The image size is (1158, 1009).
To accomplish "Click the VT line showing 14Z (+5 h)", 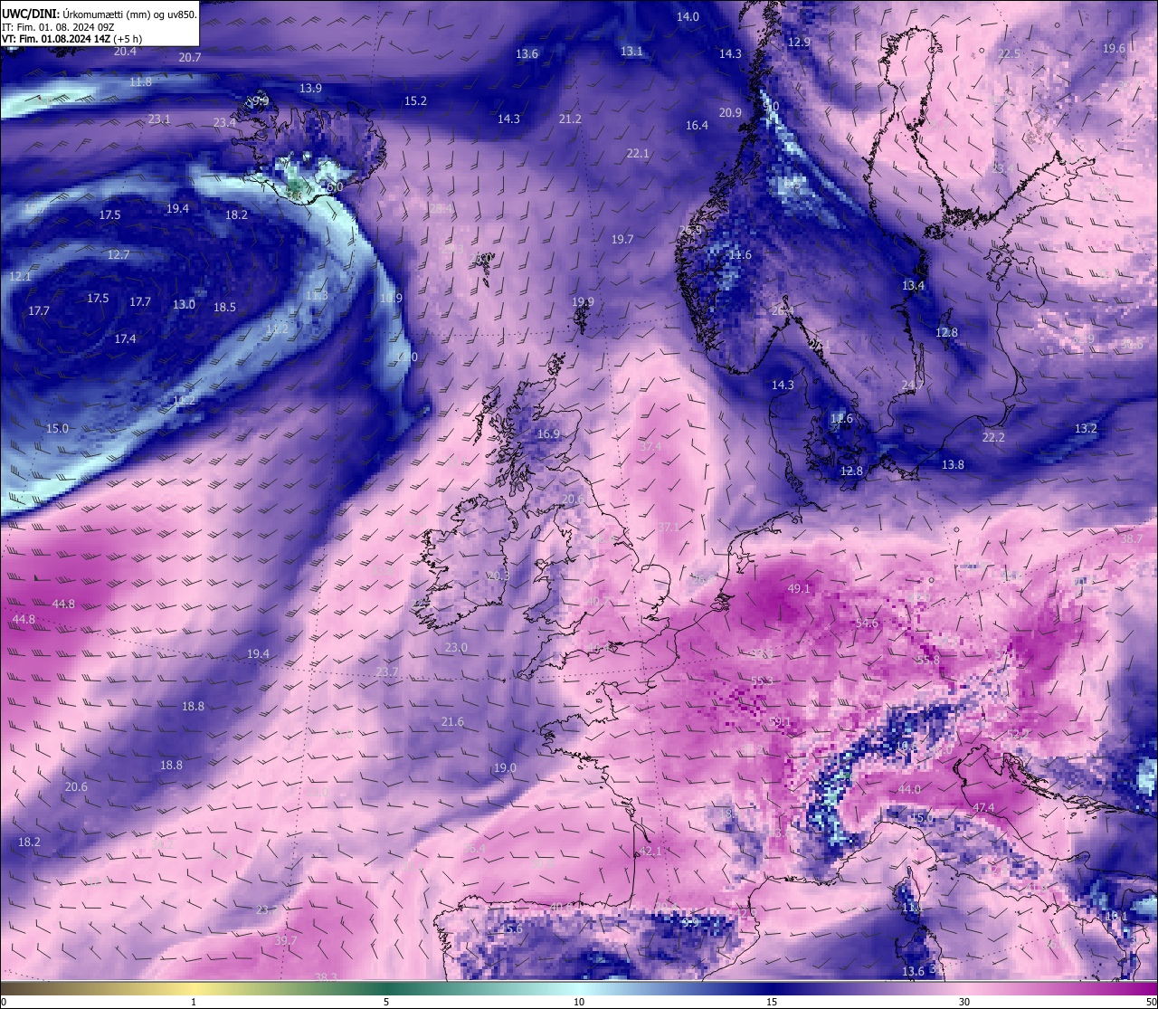I will pyautogui.click(x=71, y=39).
